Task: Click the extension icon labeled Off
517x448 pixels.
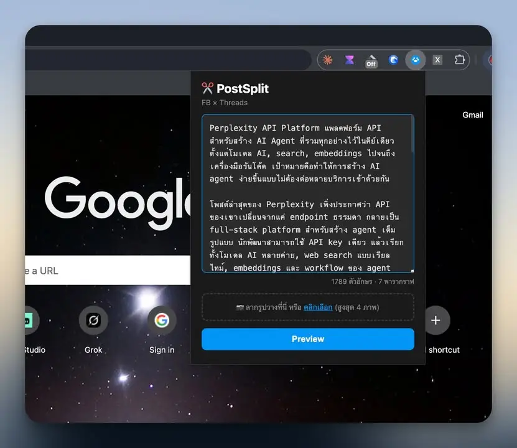Action: pos(371,61)
